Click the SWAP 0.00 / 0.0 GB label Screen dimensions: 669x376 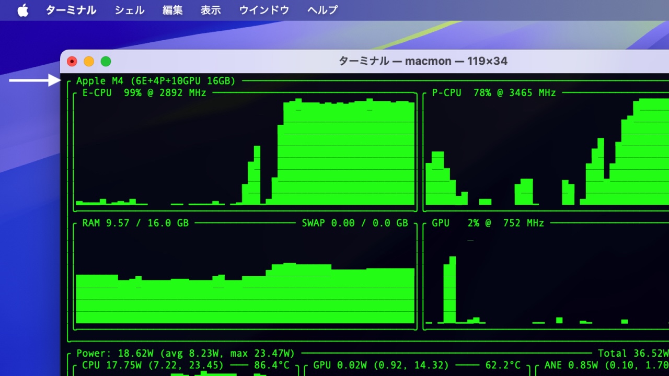click(355, 223)
